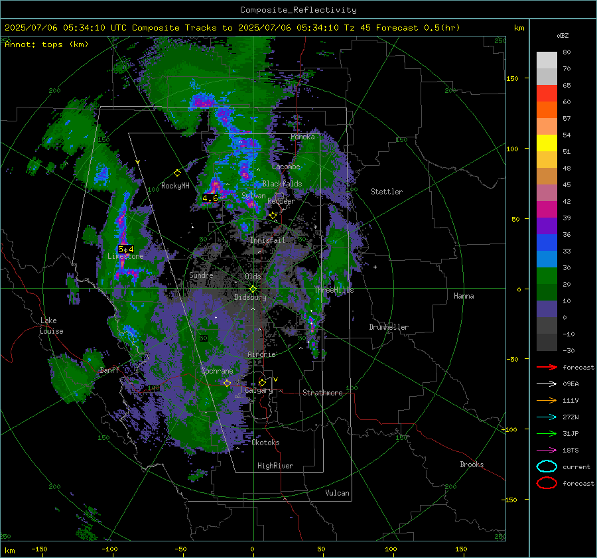Select the topmost light gray dBZ swatch

(547, 60)
